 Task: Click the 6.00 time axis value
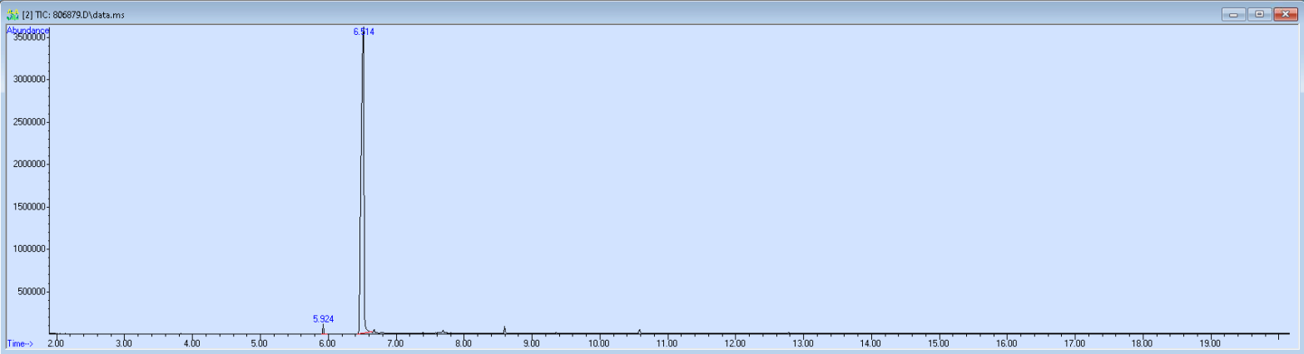(x=327, y=342)
